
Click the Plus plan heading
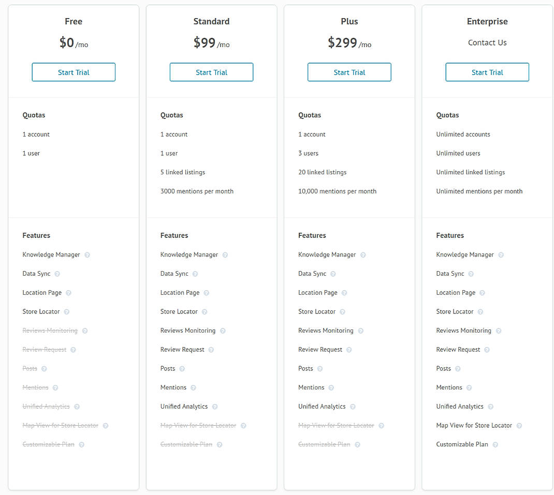[349, 22]
